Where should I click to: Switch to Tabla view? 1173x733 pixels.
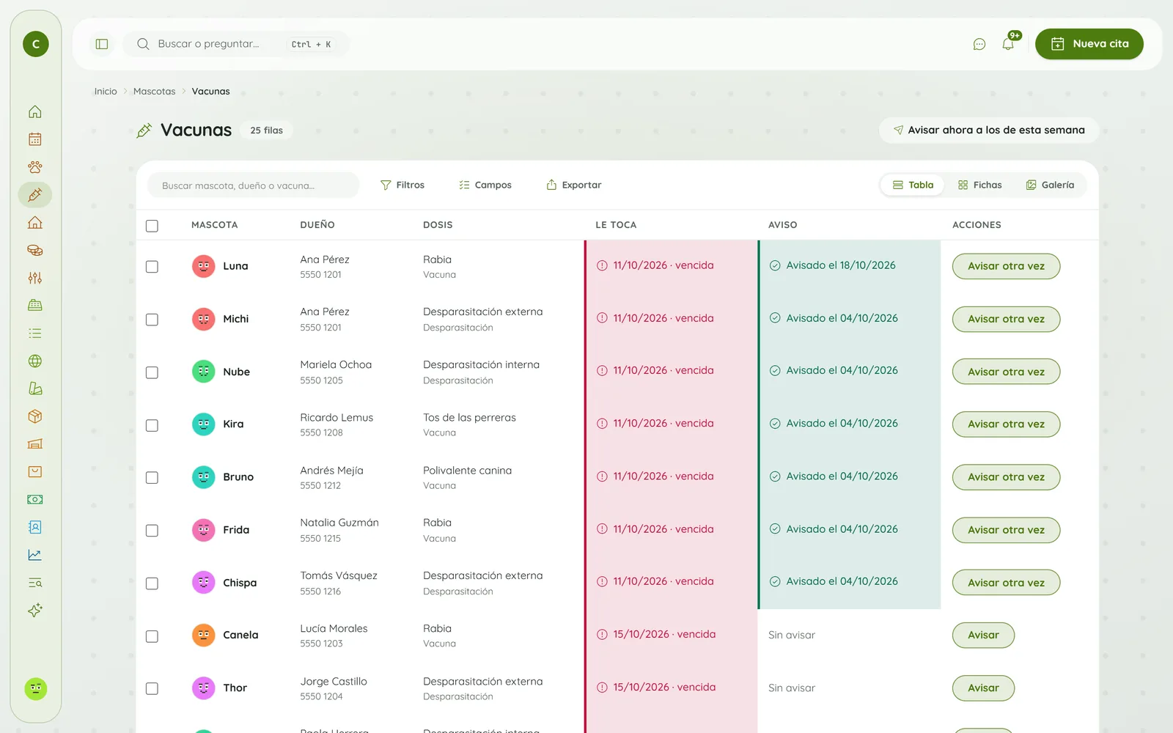pyautogui.click(x=913, y=185)
